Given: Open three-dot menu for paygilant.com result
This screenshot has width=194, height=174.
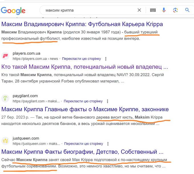Looking at the screenshot, I should click(x=108, y=101).
